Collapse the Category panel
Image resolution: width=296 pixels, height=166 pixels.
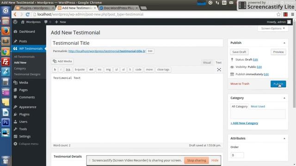click(x=284, y=98)
